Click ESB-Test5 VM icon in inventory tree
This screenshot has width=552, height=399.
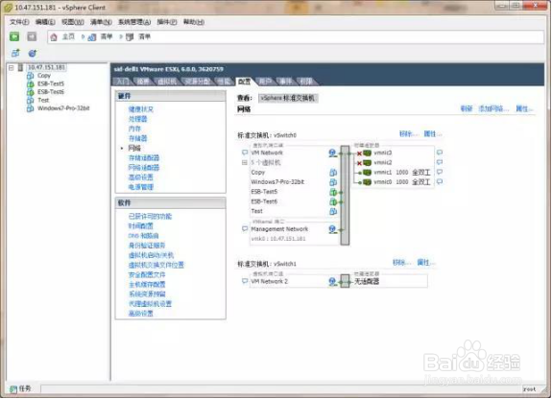pos(31,83)
